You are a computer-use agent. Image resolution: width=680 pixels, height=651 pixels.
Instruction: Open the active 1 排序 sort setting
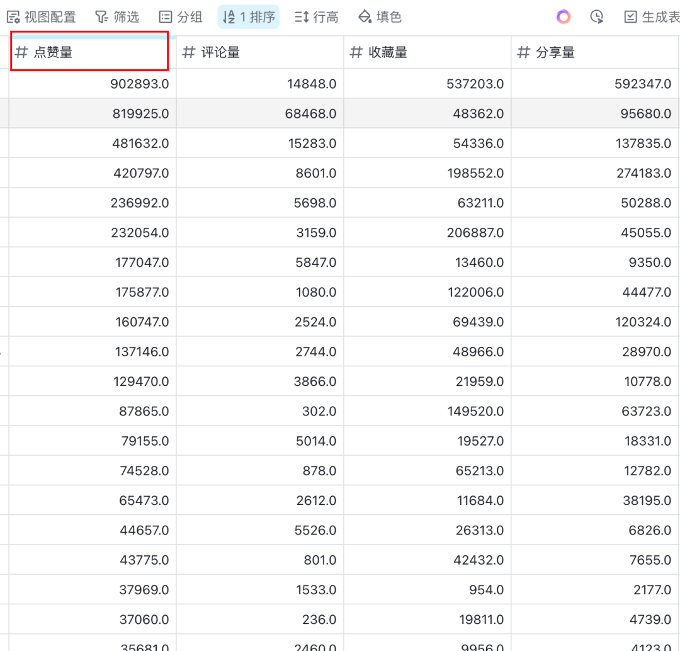tap(249, 17)
